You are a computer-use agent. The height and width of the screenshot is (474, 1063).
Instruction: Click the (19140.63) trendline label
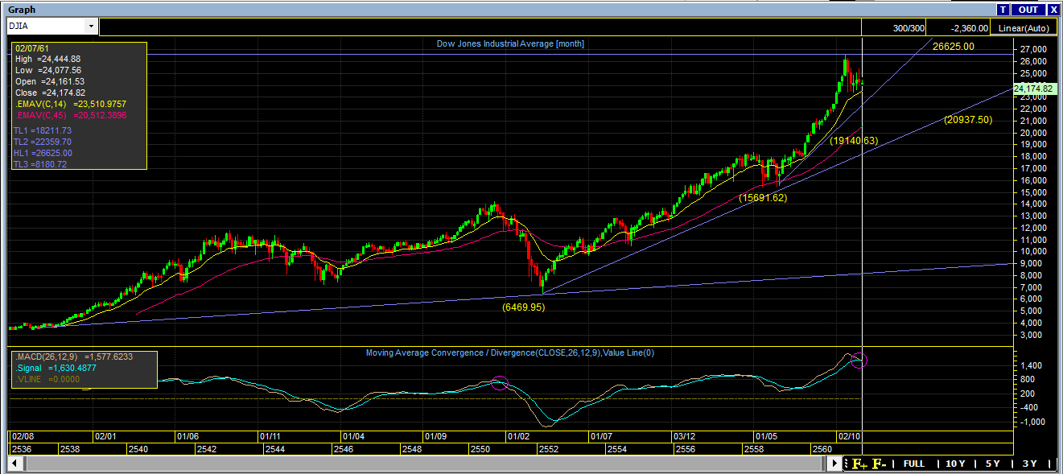[x=855, y=140]
